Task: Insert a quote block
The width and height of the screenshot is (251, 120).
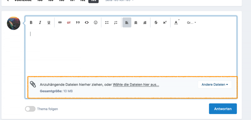Action: pos(78,23)
